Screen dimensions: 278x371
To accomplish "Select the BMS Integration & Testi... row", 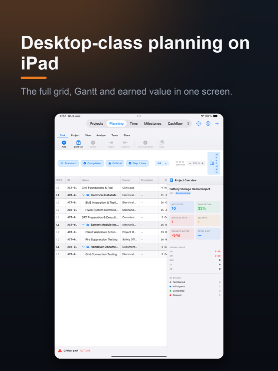I will pos(111,203).
